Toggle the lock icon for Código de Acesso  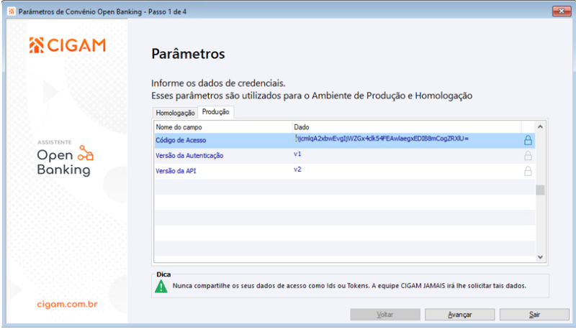528,140
